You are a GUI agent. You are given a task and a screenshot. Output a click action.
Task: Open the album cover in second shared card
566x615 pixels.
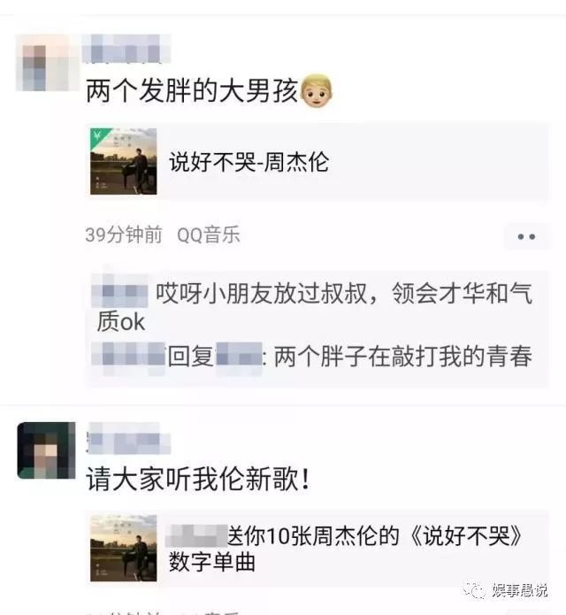(124, 548)
